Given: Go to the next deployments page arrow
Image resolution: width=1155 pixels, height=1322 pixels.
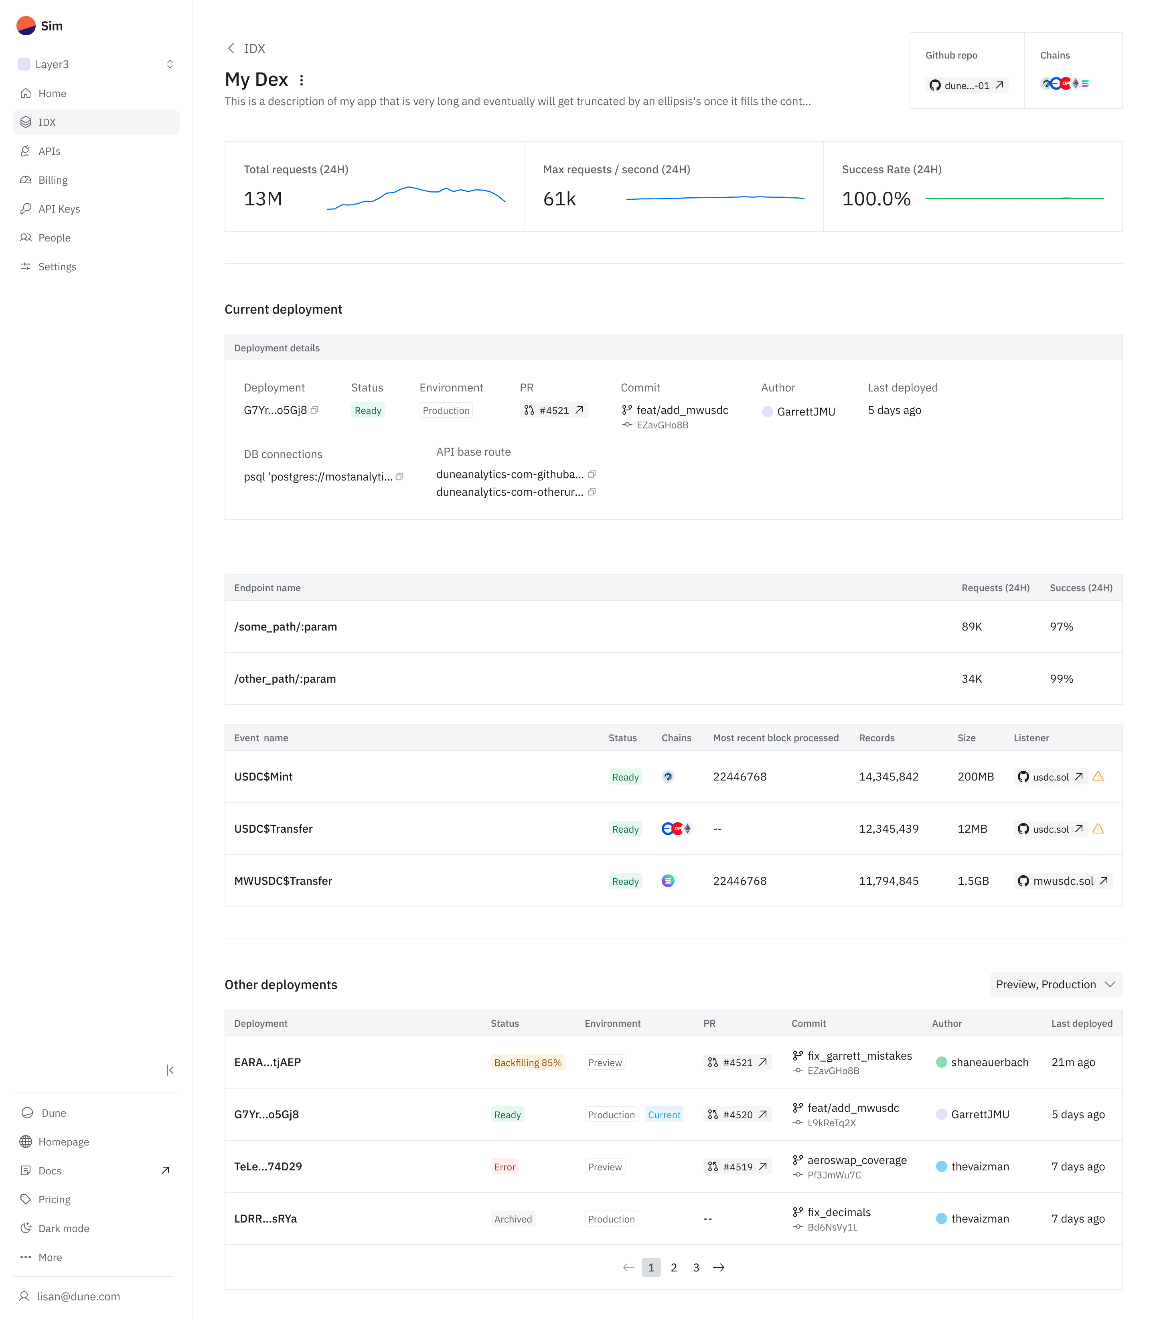Looking at the screenshot, I should pyautogui.click(x=719, y=1267).
